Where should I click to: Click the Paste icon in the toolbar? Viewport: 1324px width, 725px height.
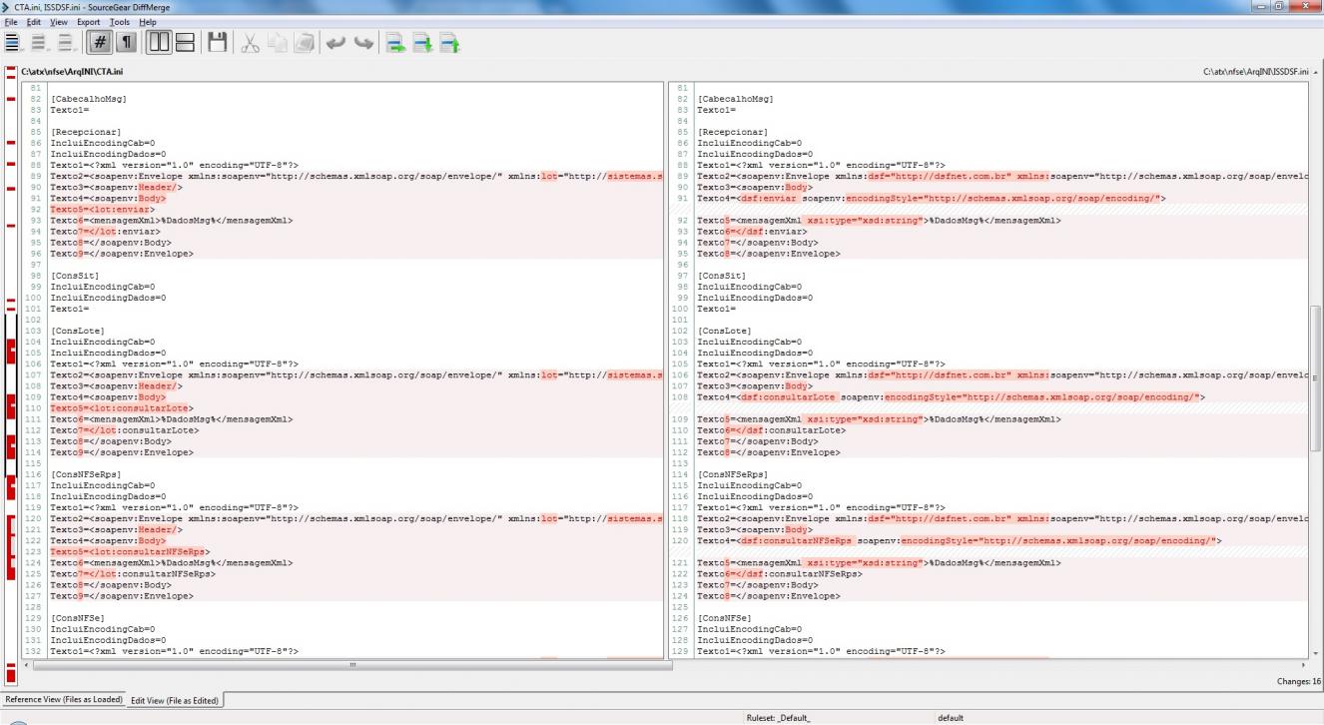coord(306,42)
